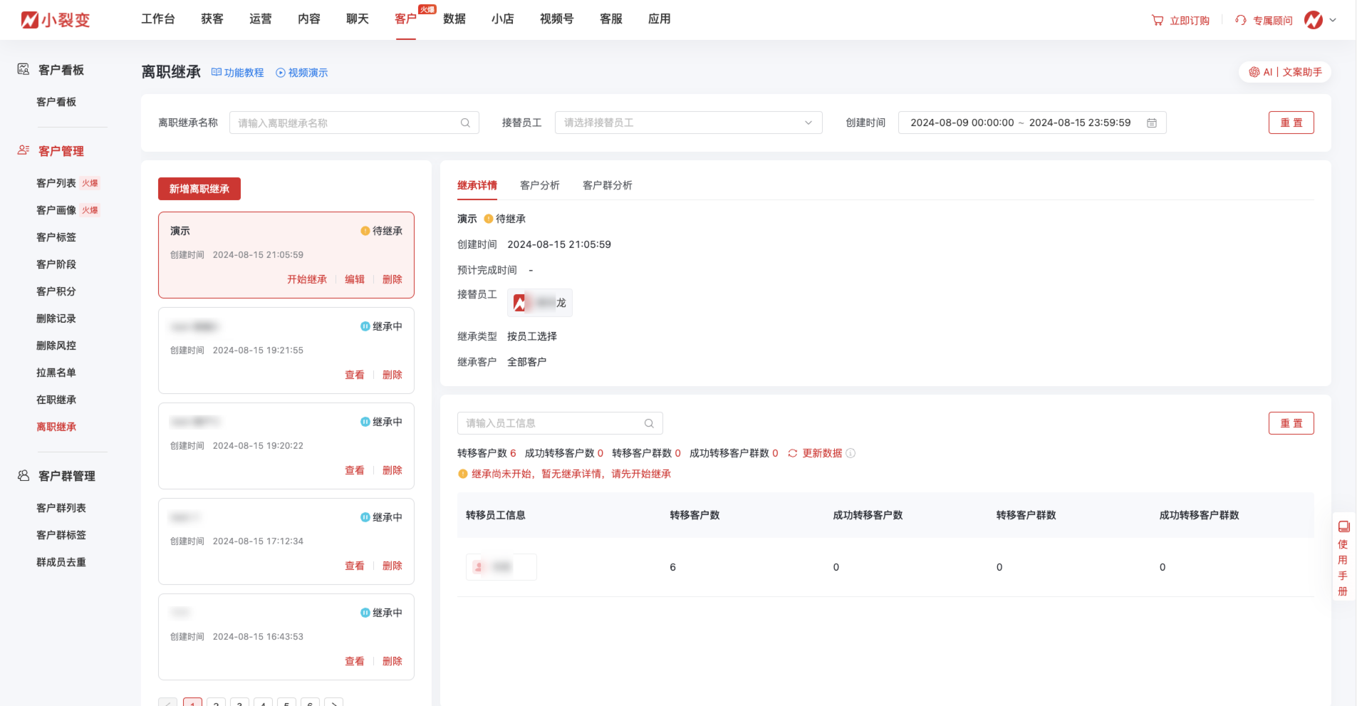Open 客户列表 in sidebar
1357x706 pixels.
point(56,183)
